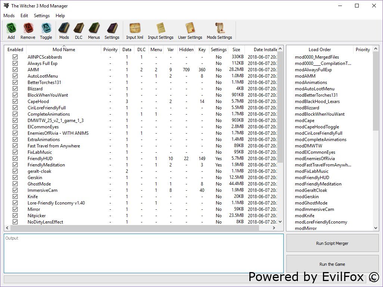The width and height of the screenshot is (383, 287).
Task: Click the red Remove mod icon
Action: point(28,28)
